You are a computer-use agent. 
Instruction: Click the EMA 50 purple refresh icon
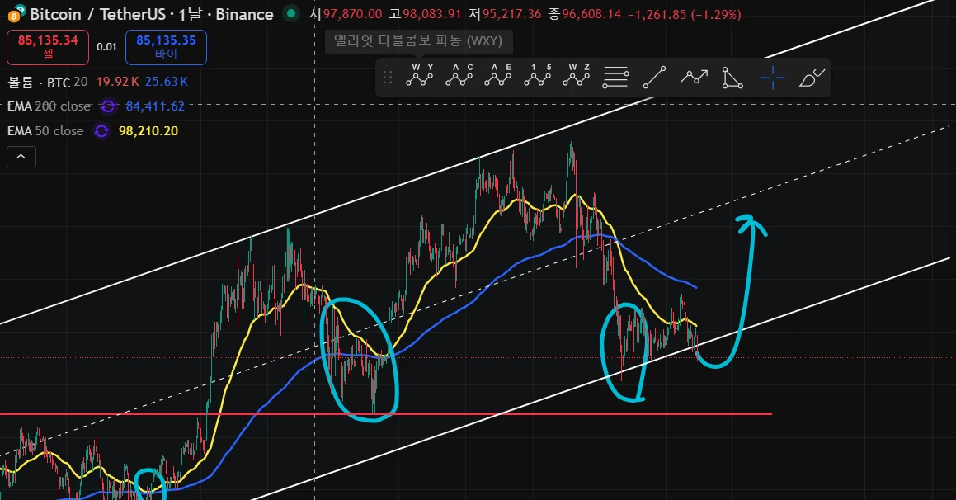(x=101, y=131)
